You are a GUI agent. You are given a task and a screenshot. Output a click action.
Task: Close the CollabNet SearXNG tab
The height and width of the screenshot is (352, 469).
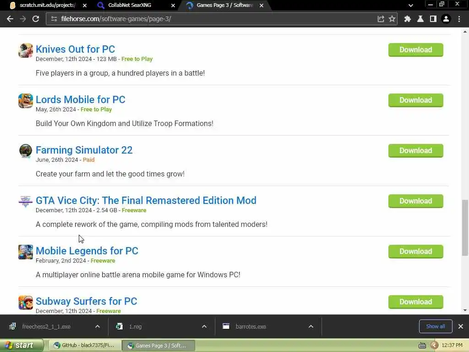[173, 5]
